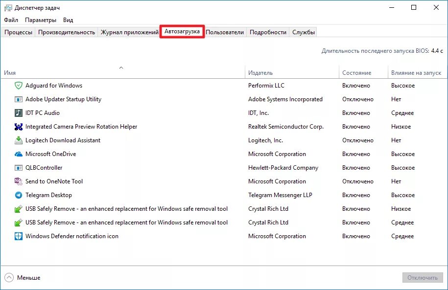Click the Adguard for Windows shield icon
Viewport: 448px width, 290px height.
(x=19, y=86)
